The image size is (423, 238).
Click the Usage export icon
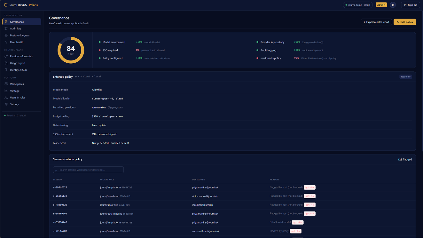click(x=6, y=63)
